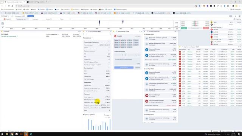This screenshot has width=242, height=136.
Task: Click the rightmost icon in terminal top bar
Action: (x=239, y=16)
